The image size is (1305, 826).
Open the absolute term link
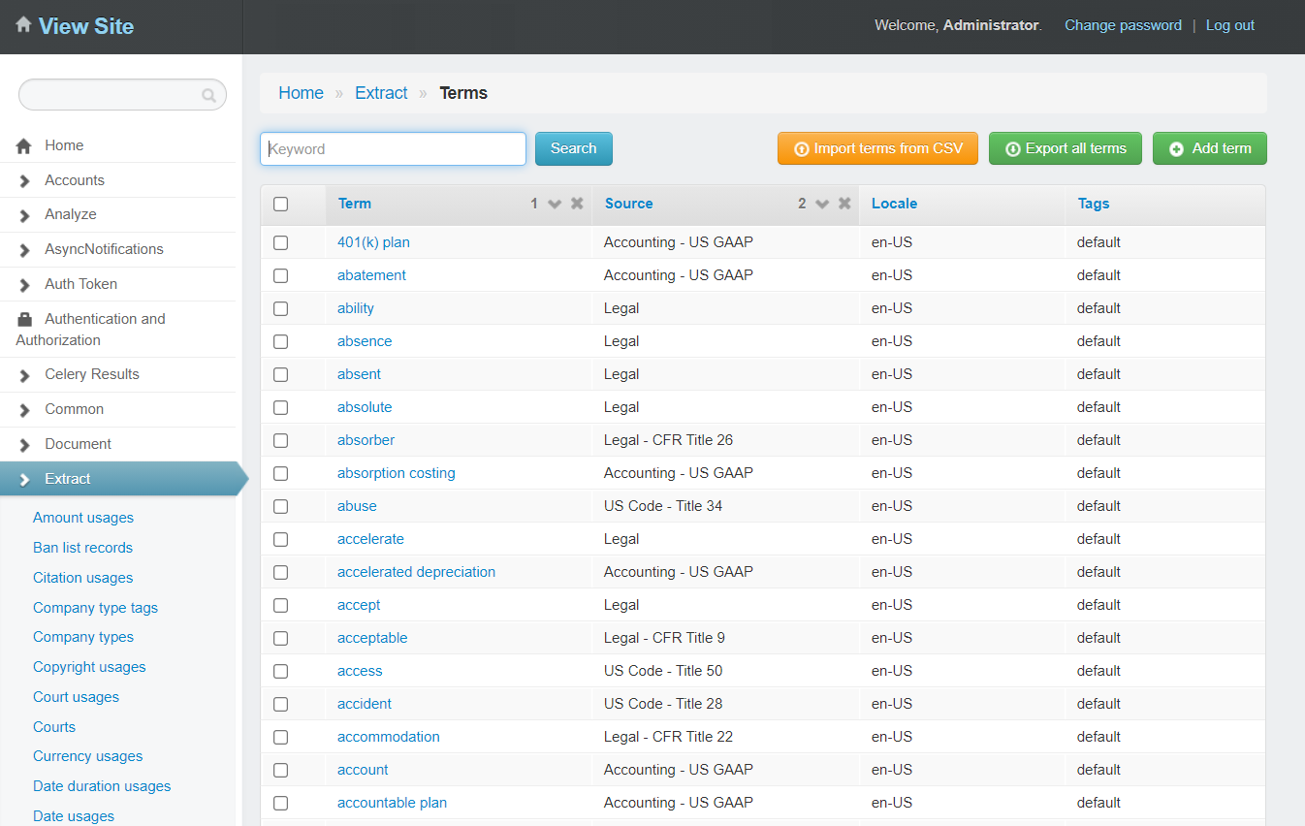tap(365, 407)
